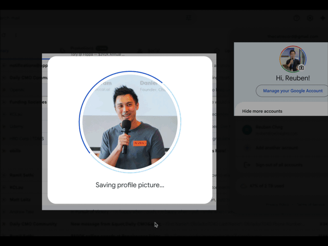Click the profile photo preview in the dialog

pyautogui.click(x=130, y=121)
